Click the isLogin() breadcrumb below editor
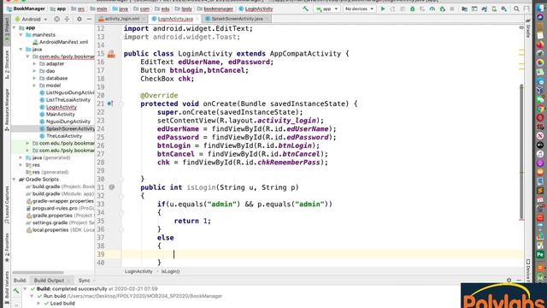 (x=171, y=271)
